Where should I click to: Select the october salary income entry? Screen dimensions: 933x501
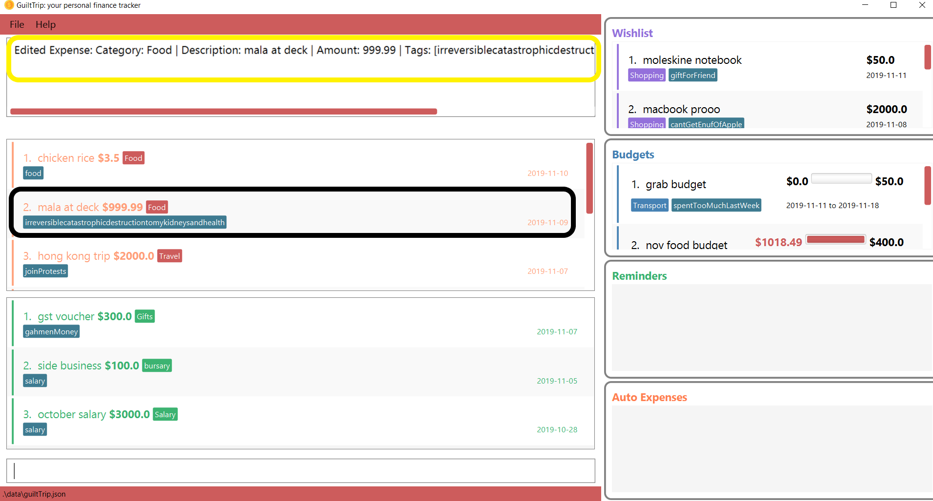point(303,421)
